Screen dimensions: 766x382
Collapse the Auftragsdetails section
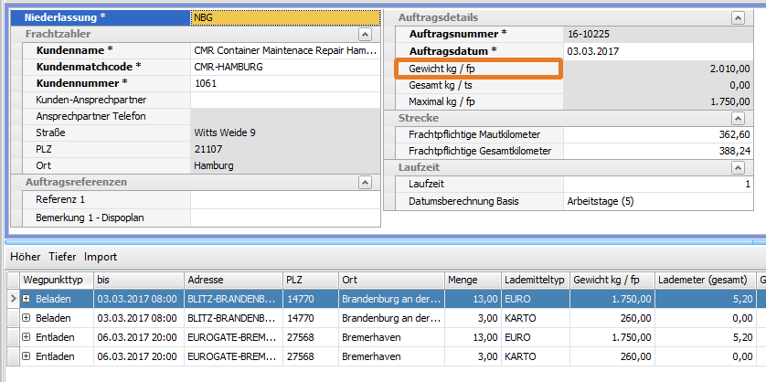click(x=737, y=17)
